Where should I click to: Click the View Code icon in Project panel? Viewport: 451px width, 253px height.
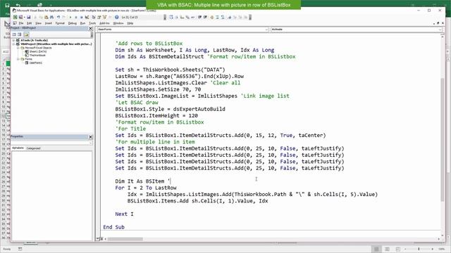pyautogui.click(x=14, y=34)
